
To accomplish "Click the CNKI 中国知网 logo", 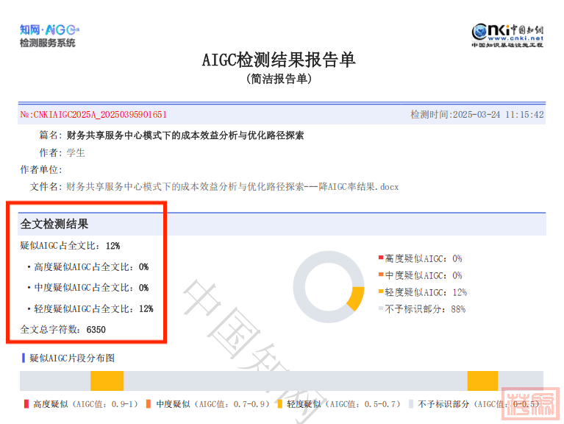I will click(x=507, y=35).
